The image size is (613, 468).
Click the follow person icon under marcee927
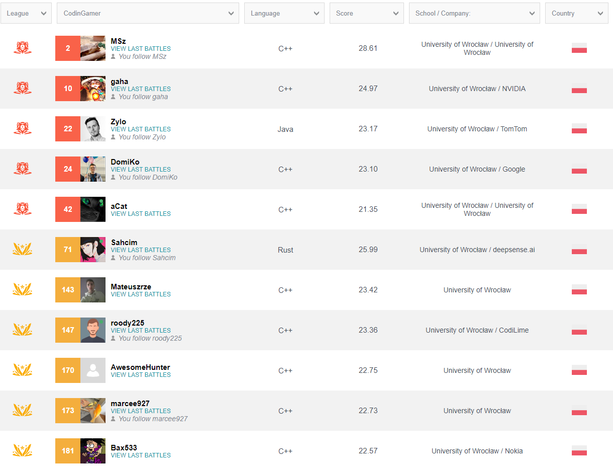click(114, 419)
